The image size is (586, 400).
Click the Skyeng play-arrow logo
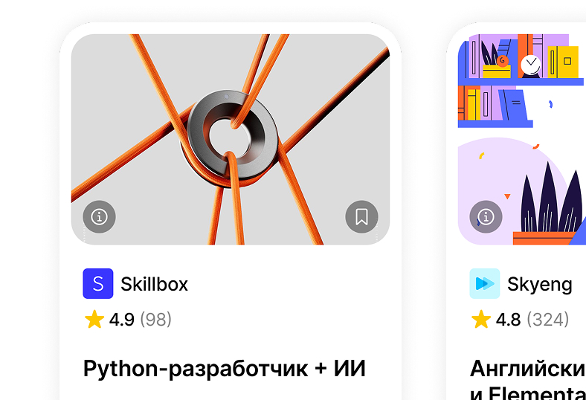tap(485, 283)
